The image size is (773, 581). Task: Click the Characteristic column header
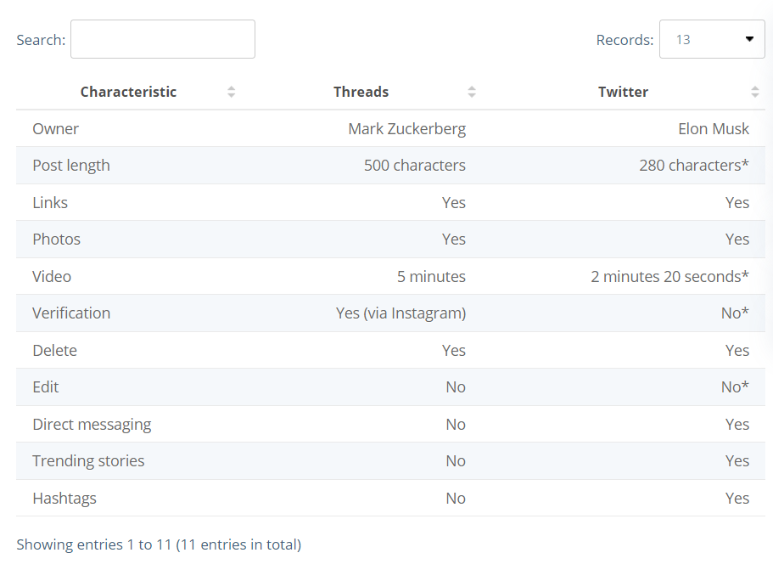click(x=129, y=92)
